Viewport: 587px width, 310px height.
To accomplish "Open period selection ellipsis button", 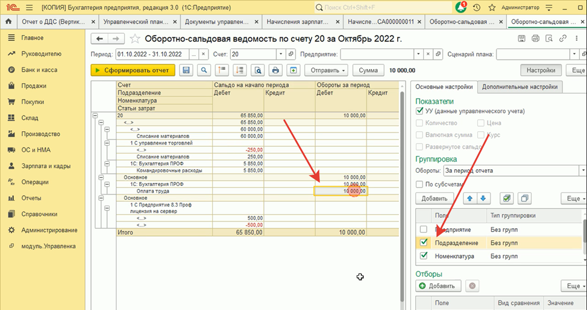I will (x=193, y=54).
